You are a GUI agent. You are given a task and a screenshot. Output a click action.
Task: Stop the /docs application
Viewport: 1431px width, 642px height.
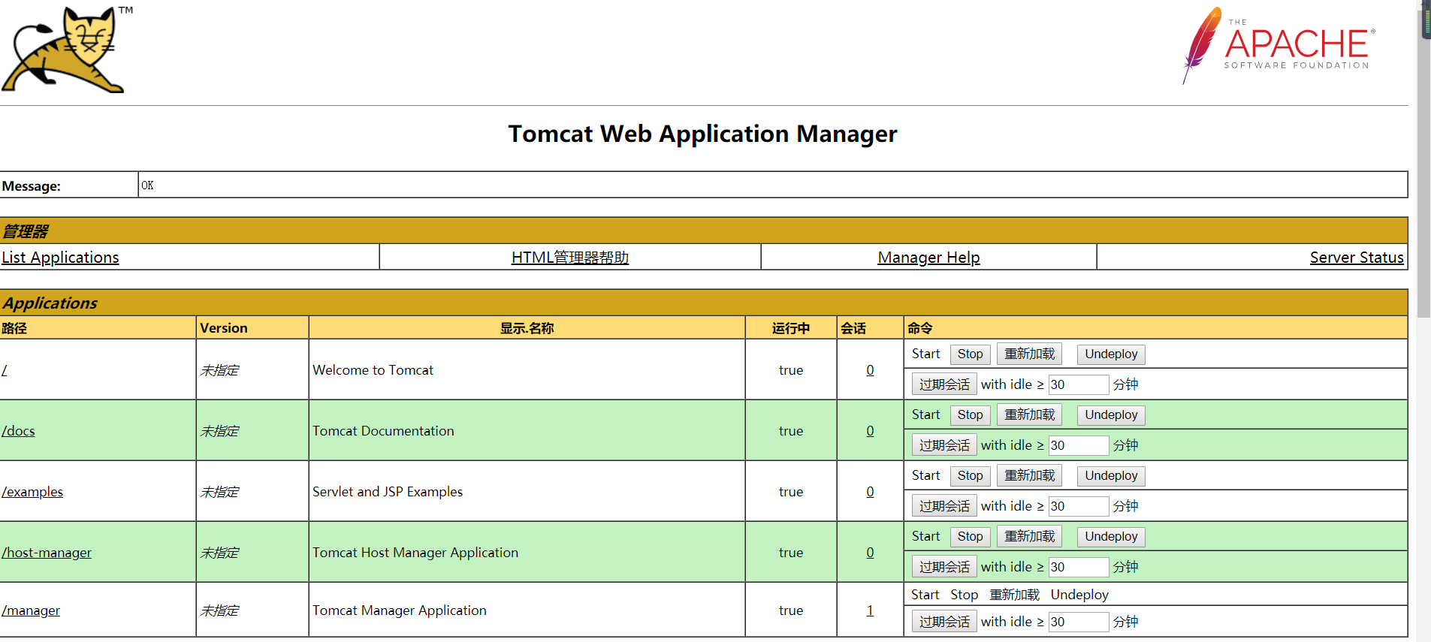pos(970,415)
